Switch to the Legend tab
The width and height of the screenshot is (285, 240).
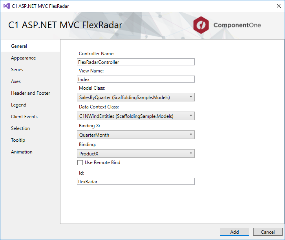click(30, 105)
